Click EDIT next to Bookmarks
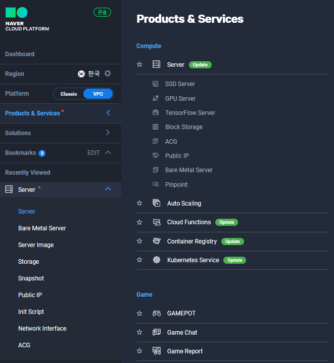Image resolution: width=334 pixels, height=363 pixels. tap(93, 153)
